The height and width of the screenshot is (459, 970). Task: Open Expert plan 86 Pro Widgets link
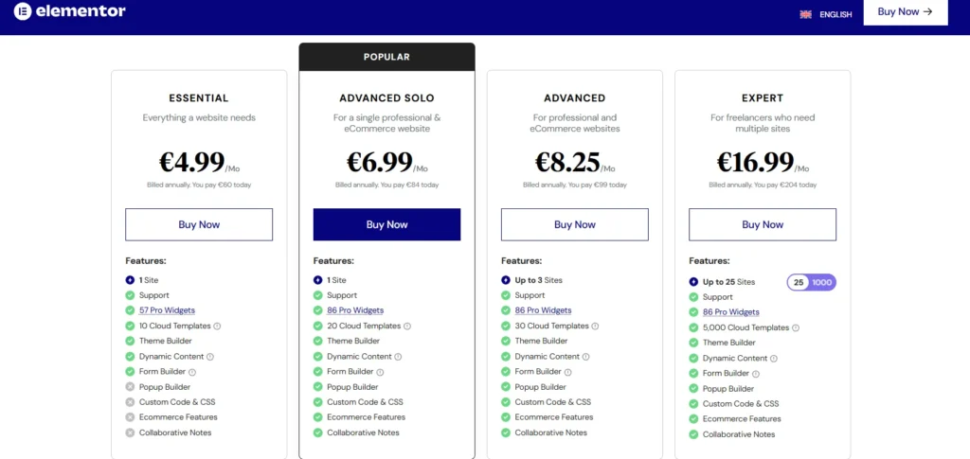coord(730,312)
